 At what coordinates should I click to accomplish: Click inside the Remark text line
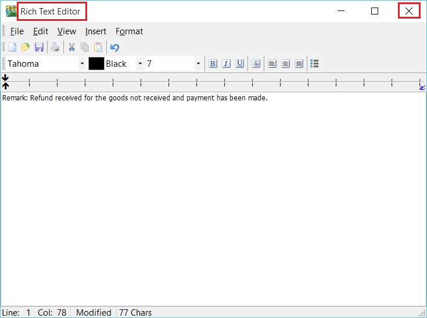[x=135, y=98]
